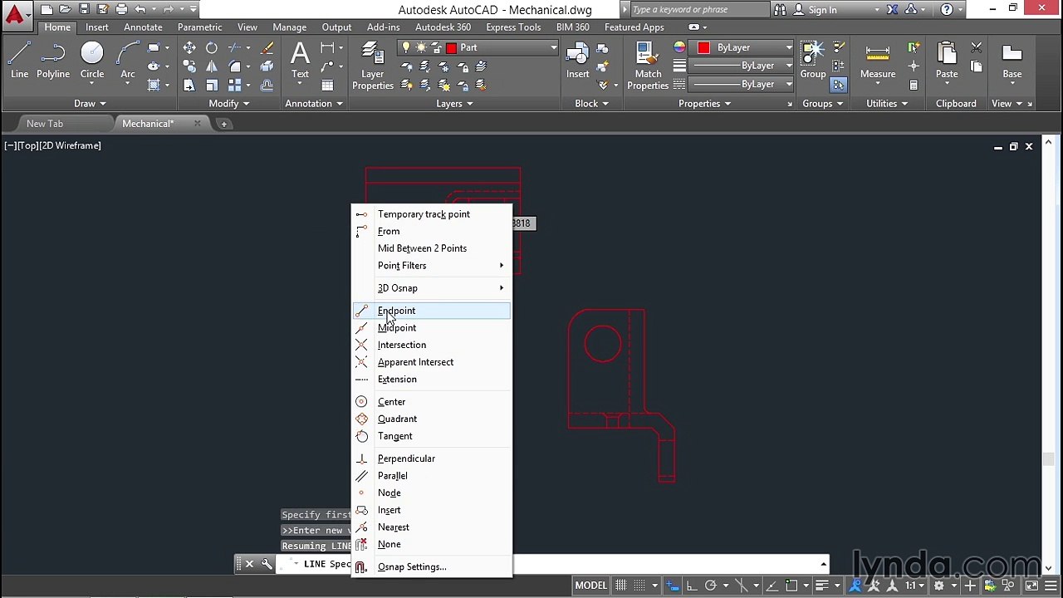This screenshot has width=1063, height=598.
Task: Click the Mirror tool icon
Action: tap(212, 66)
